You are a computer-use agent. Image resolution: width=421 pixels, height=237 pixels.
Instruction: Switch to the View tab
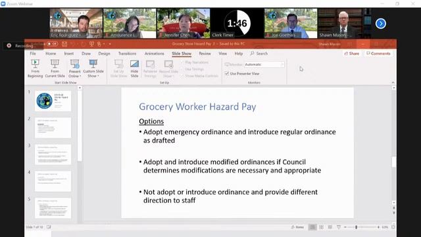point(222,53)
